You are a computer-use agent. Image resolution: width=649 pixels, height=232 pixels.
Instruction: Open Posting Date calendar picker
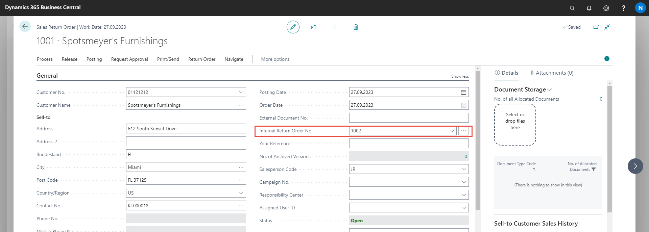(463, 92)
